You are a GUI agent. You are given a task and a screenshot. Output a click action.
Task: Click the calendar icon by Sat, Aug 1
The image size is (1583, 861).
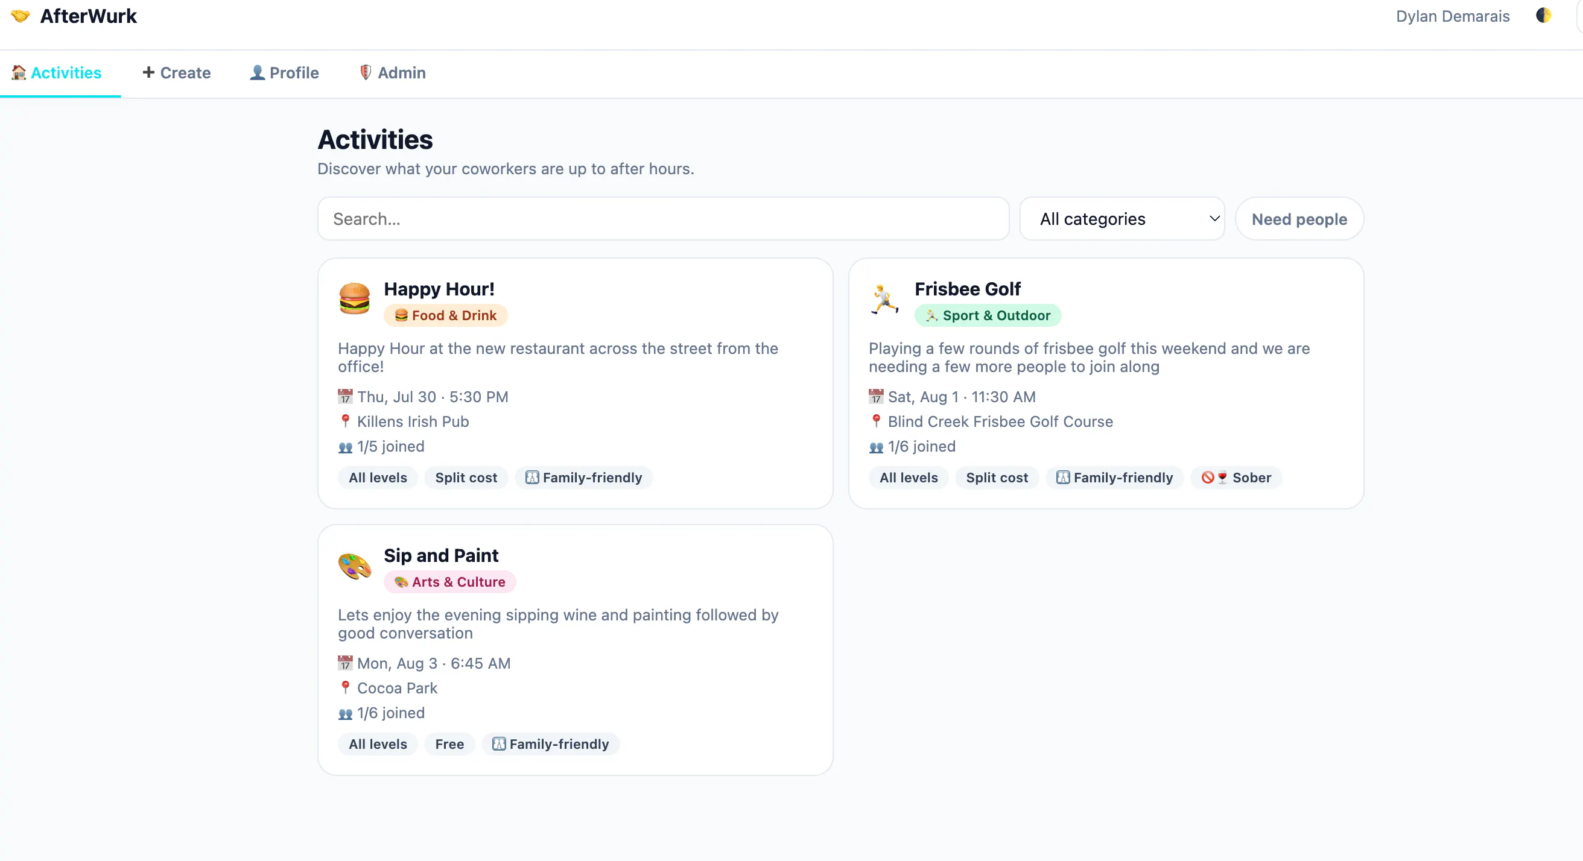[x=876, y=397]
